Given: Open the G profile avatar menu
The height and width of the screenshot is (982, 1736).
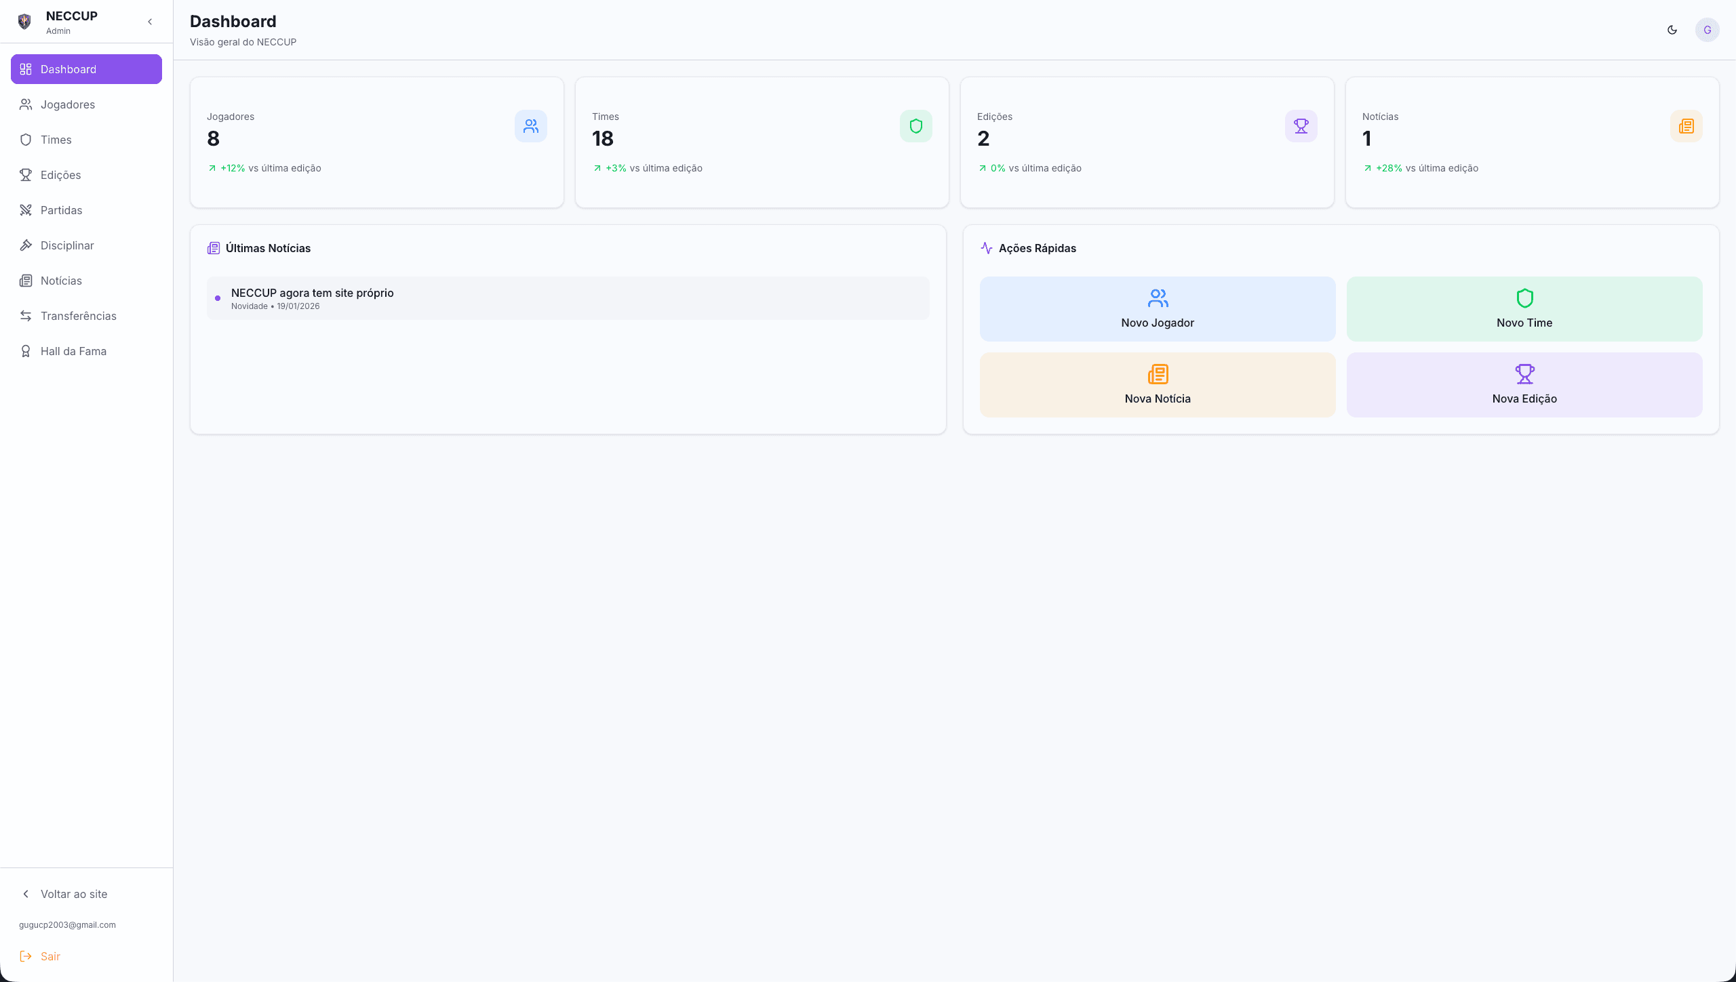Looking at the screenshot, I should tap(1708, 30).
